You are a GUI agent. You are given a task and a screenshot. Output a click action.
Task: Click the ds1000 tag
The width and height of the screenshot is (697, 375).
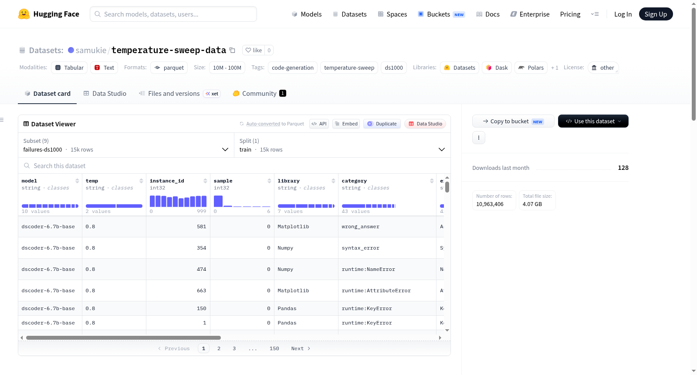tap(394, 68)
